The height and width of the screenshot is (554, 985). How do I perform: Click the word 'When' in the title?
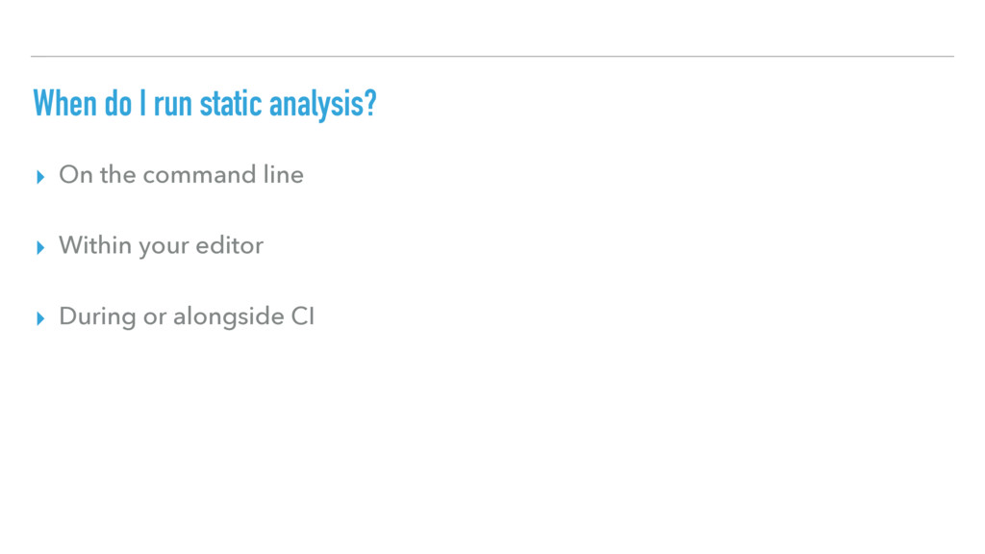[64, 104]
